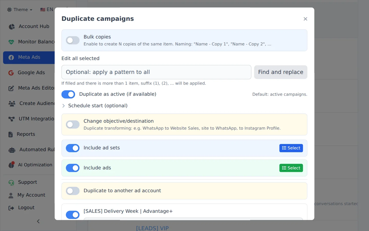Open the Theme dropdown
The height and width of the screenshot is (231, 369).
(x=20, y=10)
